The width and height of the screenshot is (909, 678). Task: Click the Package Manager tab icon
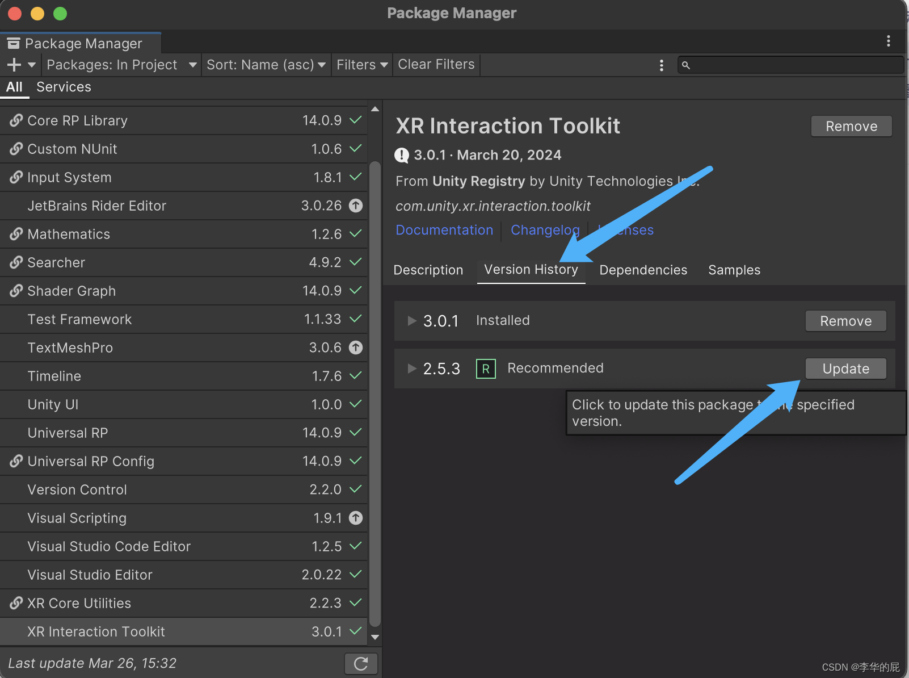14,43
